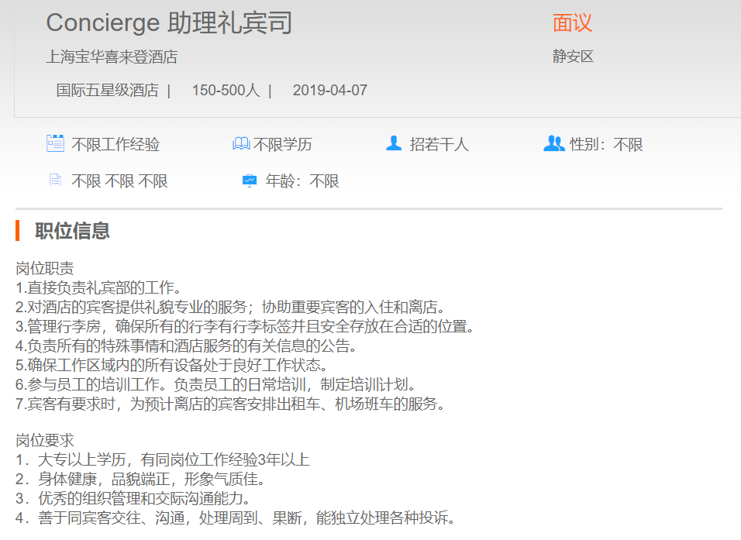Click the 年龄：不限 text label
The width and height of the screenshot is (741, 540).
coord(302,181)
